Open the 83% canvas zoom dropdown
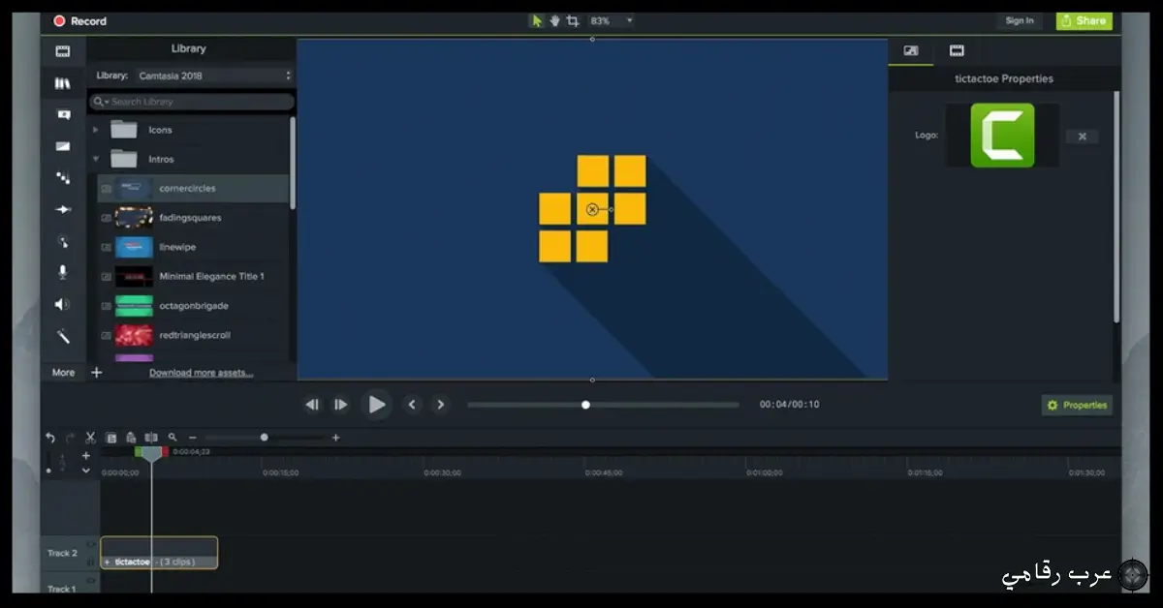This screenshot has width=1163, height=608. pos(612,20)
